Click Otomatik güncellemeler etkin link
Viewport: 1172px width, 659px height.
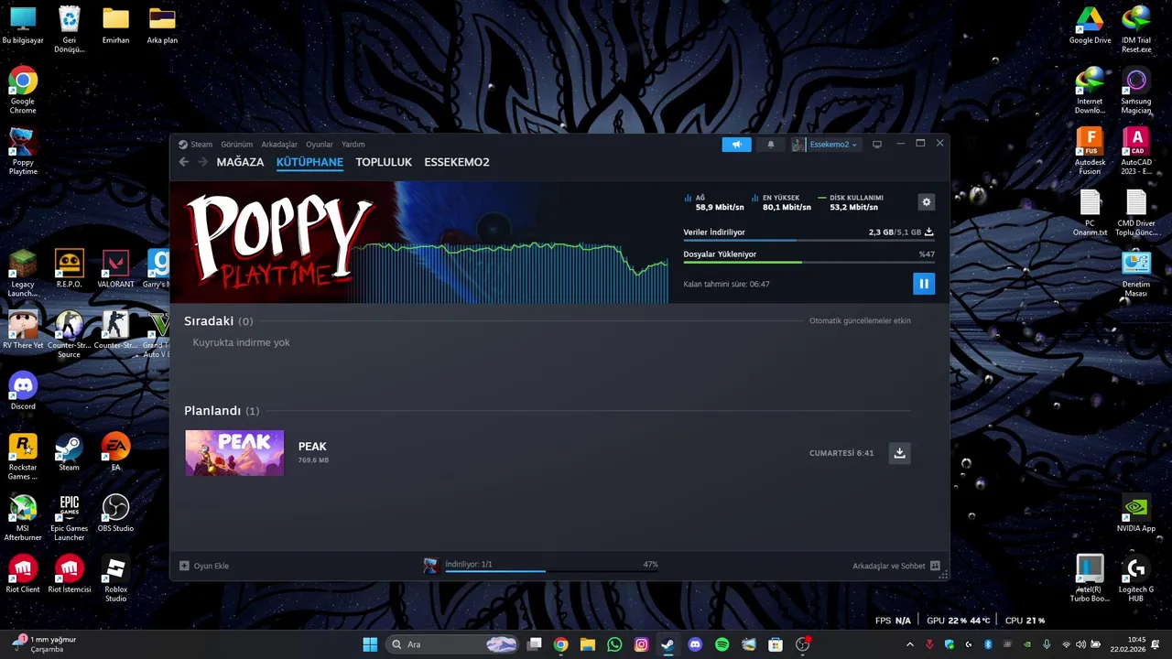[x=860, y=321]
